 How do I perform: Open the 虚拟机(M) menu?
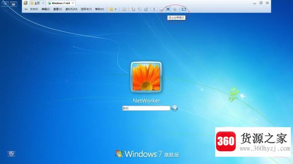[x=71, y=9]
